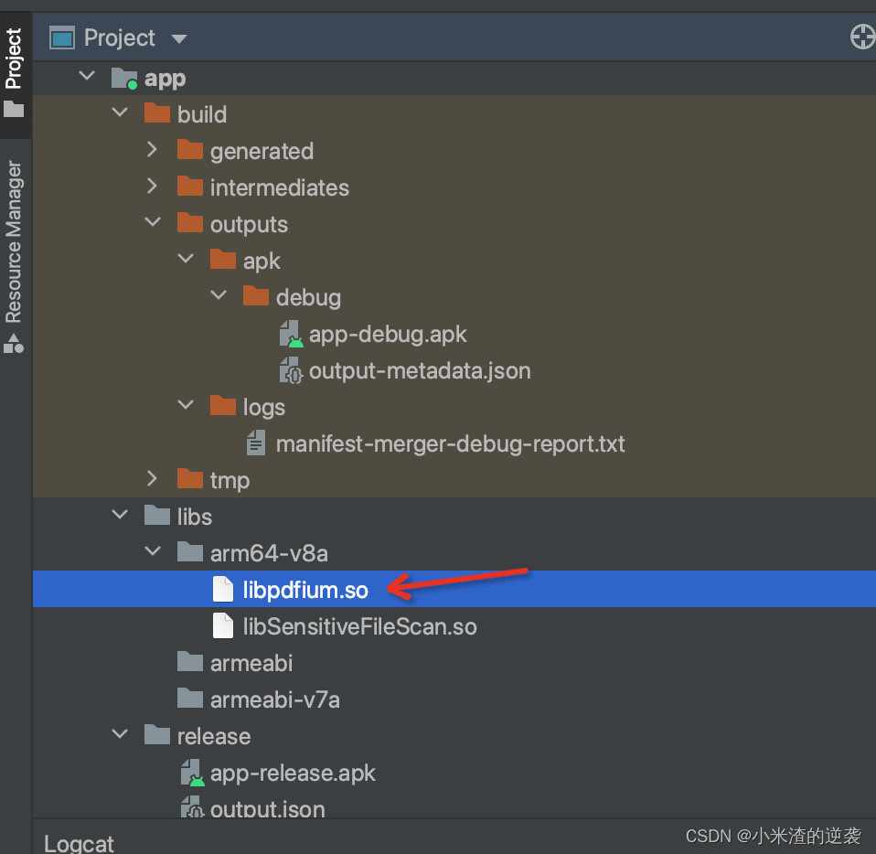Click the text file icon beside manifest-merger-debug-report.txt
The width and height of the screenshot is (876, 854).
coord(257,443)
